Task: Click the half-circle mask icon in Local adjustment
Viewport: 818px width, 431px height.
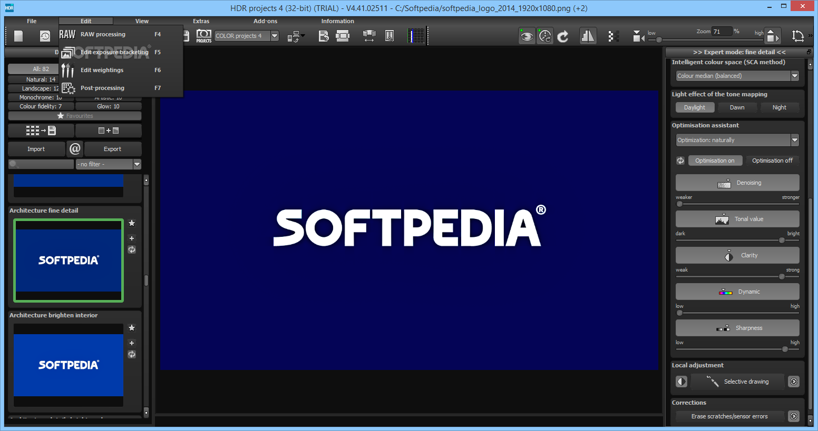Action: click(681, 382)
